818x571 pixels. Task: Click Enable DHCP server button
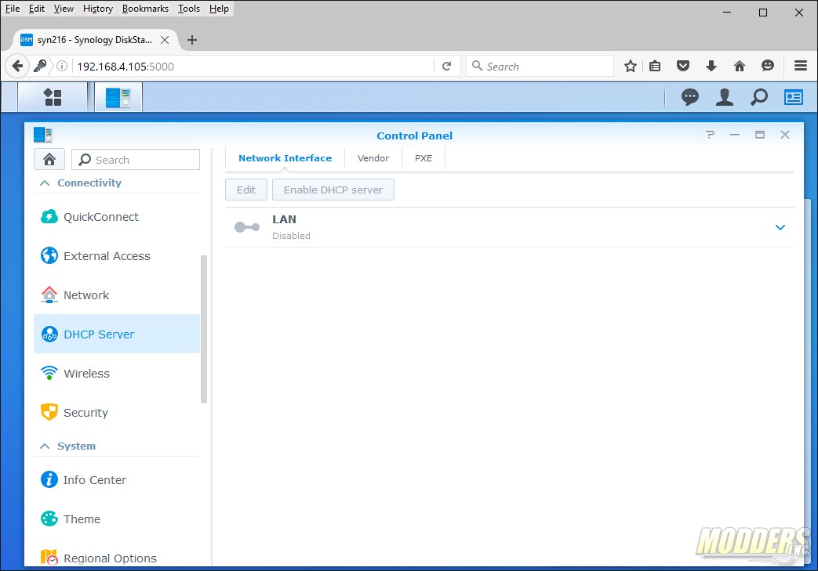click(333, 190)
